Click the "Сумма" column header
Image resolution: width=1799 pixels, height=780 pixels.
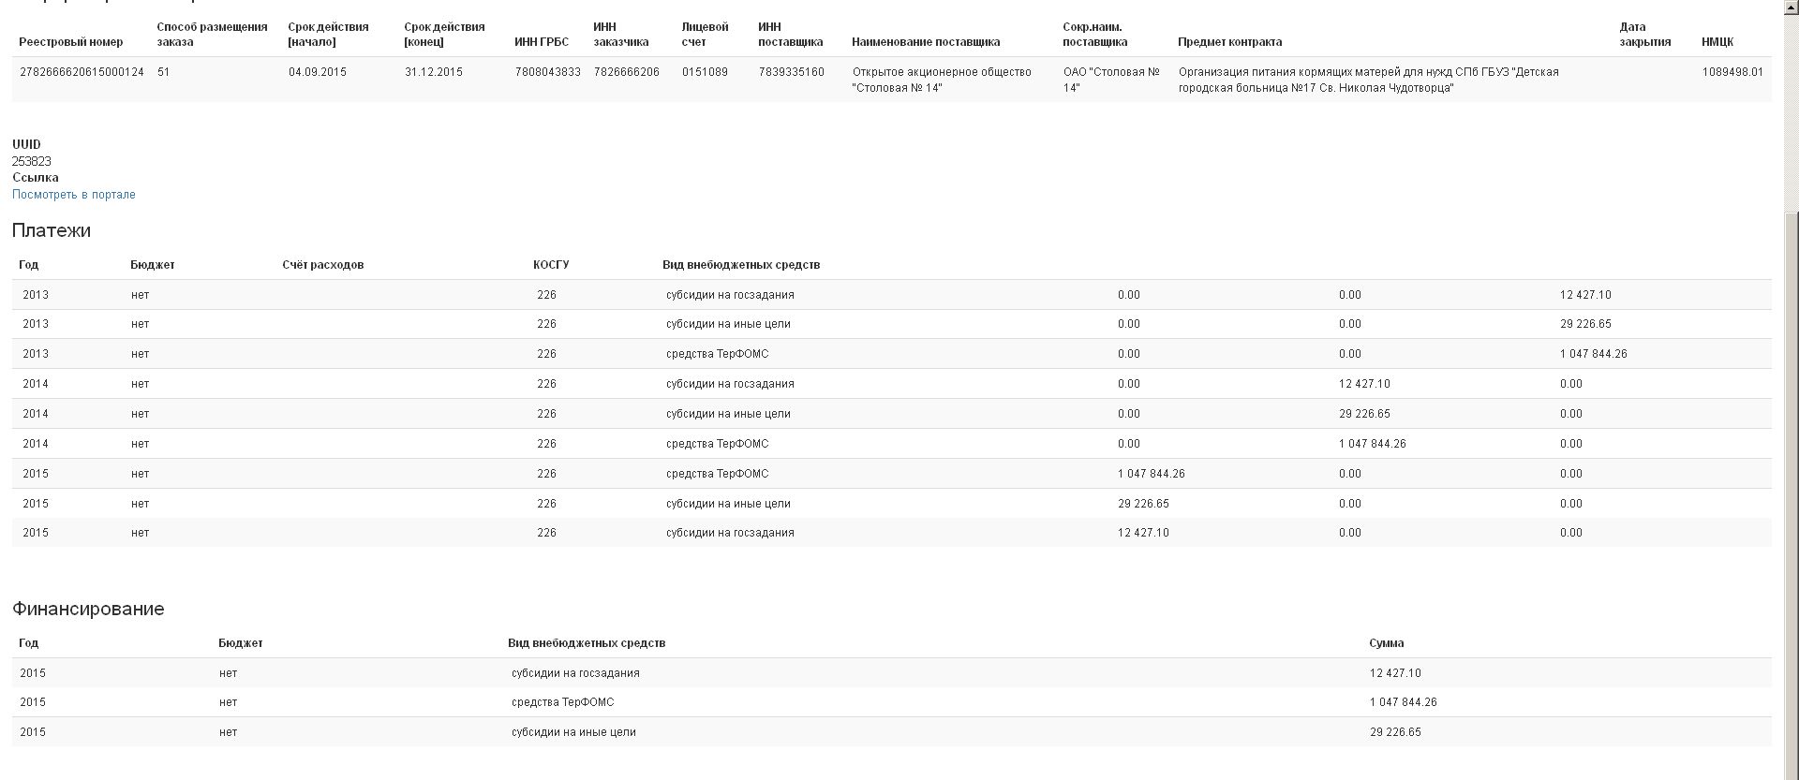[1387, 643]
